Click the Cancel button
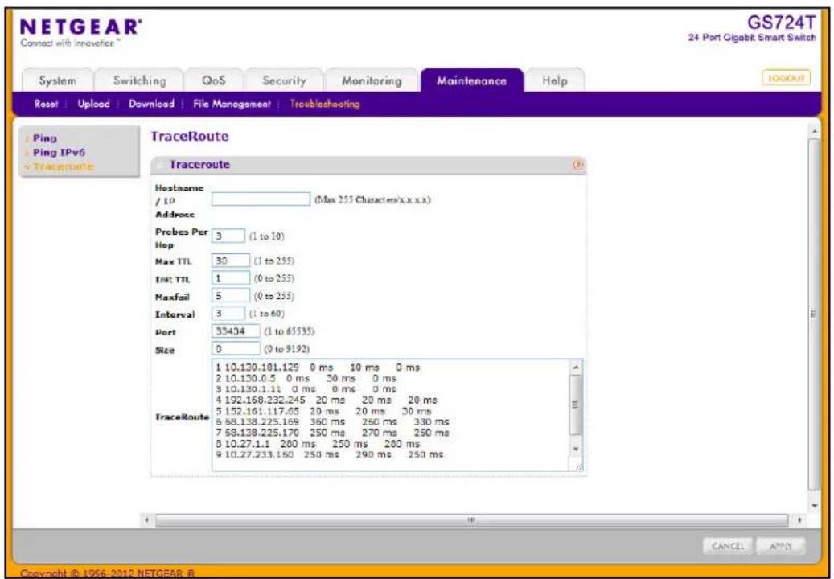Viewport: 834px width, 579px height. (728, 546)
